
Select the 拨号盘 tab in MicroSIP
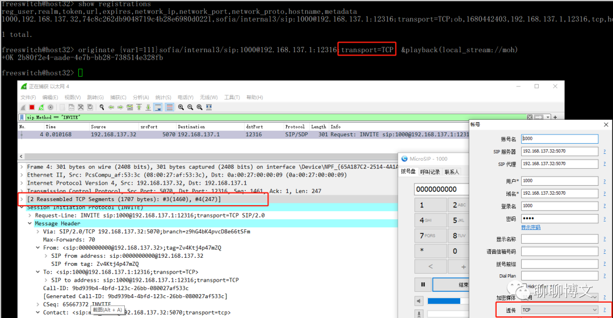pos(408,171)
